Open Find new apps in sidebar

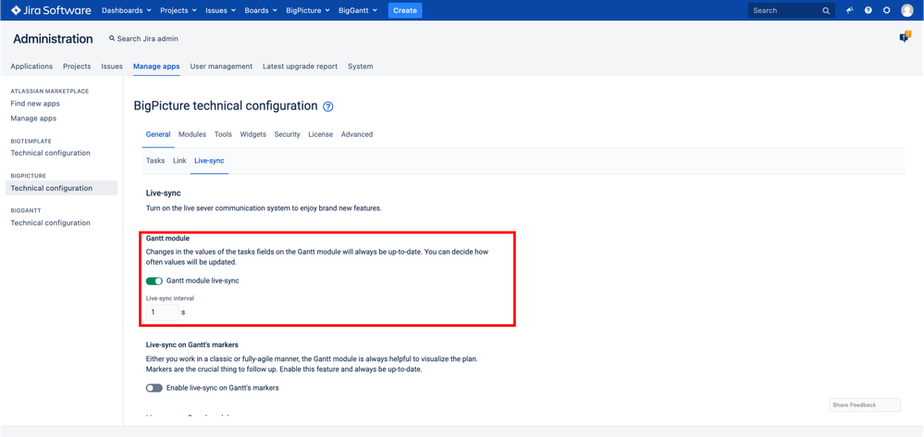35,104
